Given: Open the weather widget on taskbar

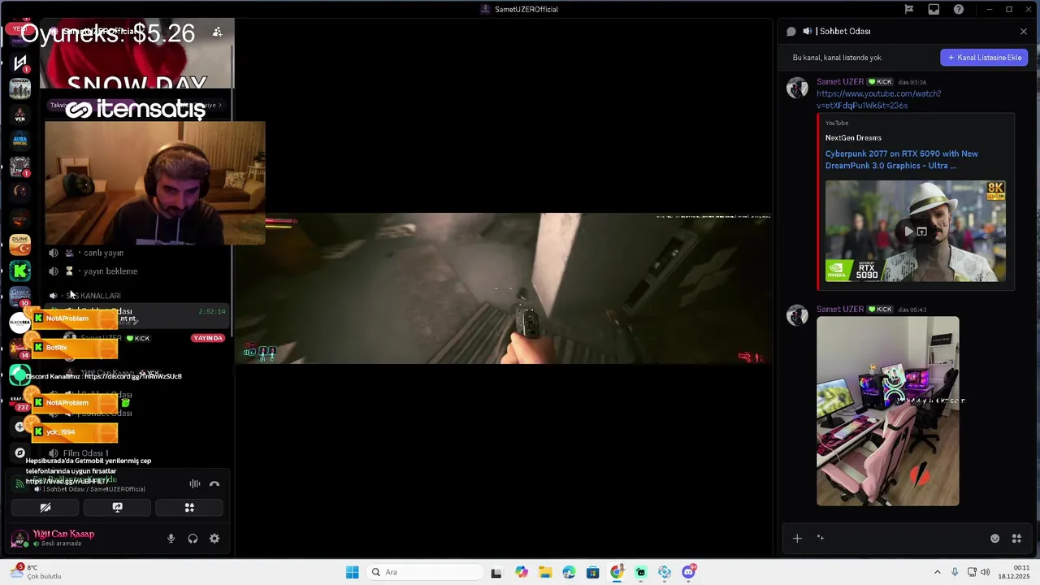Looking at the screenshot, I should click(37, 572).
